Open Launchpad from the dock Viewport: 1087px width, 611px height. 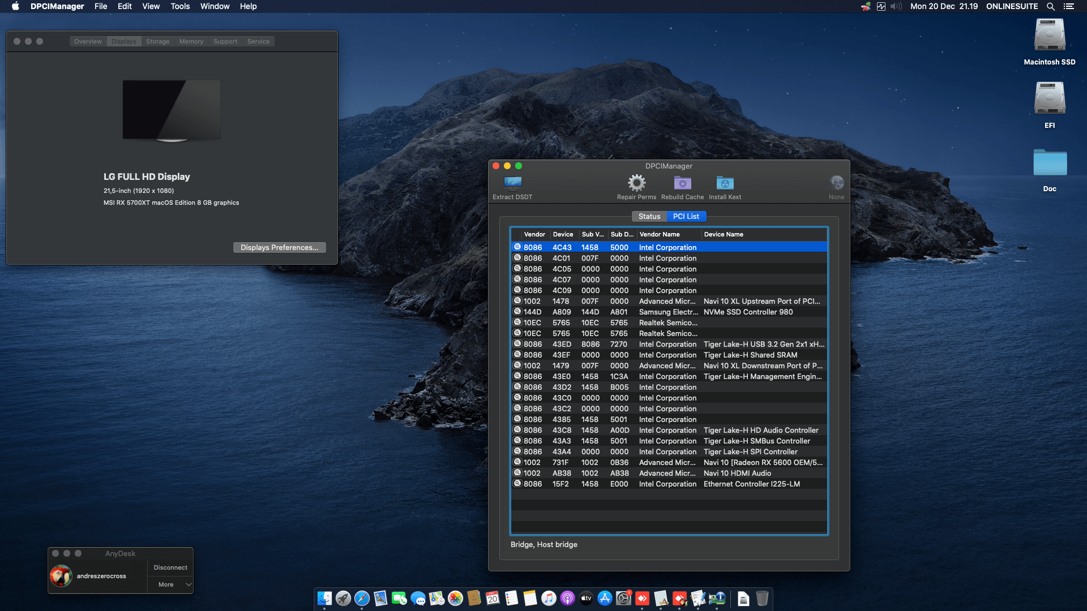point(343,598)
